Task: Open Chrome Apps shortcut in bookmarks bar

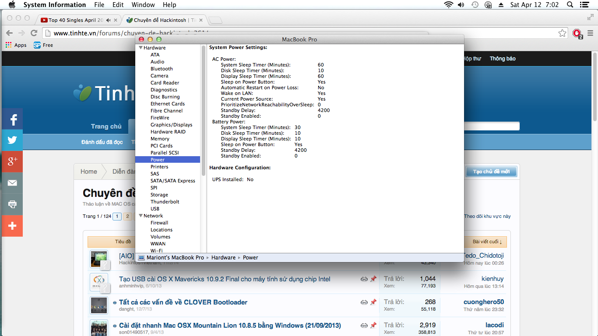Action: pos(16,45)
